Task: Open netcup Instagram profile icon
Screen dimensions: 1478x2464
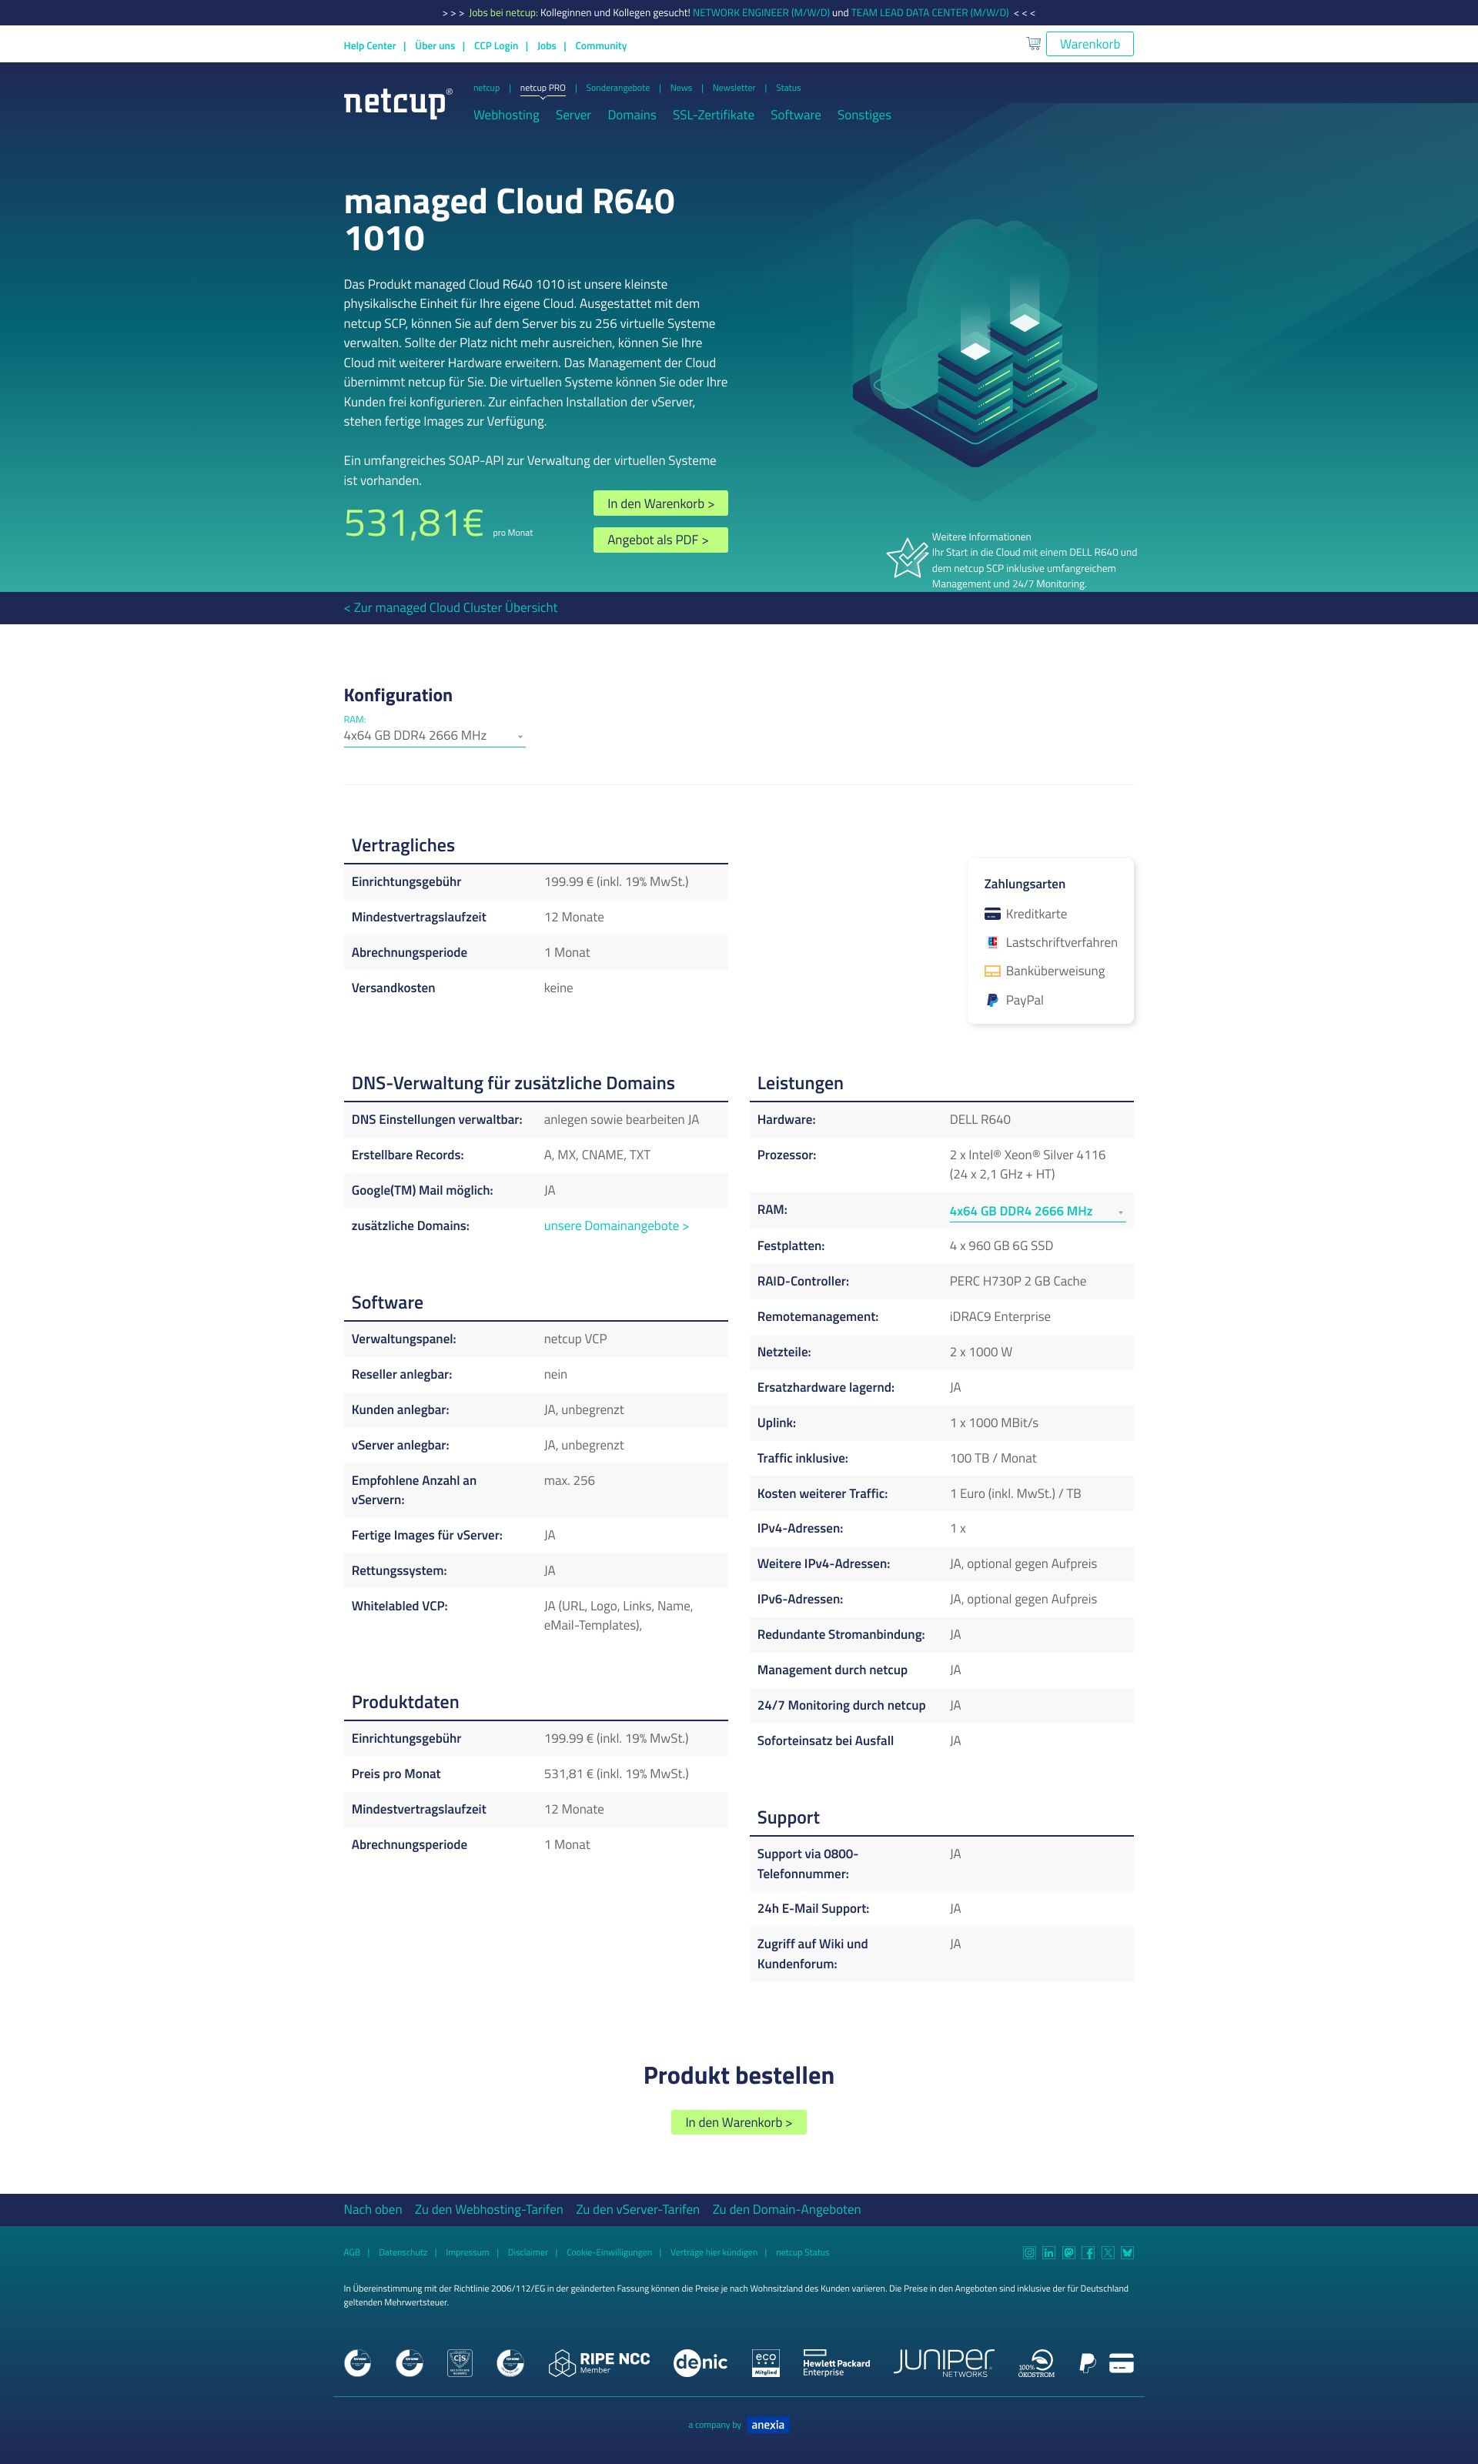Action: (1028, 2253)
